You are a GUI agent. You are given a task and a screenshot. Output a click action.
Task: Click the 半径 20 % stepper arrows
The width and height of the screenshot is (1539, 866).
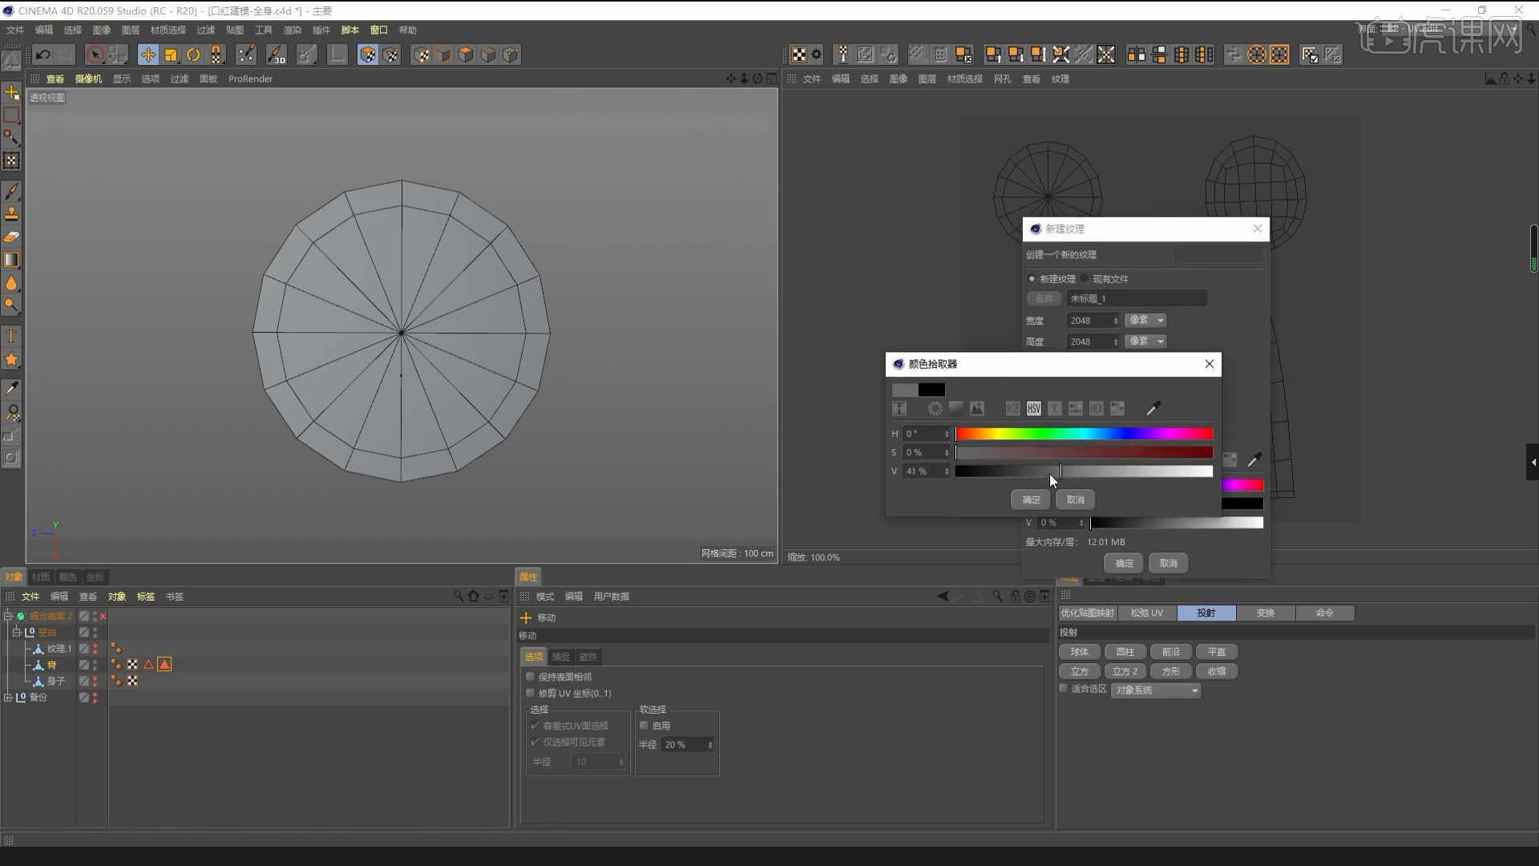click(x=710, y=745)
